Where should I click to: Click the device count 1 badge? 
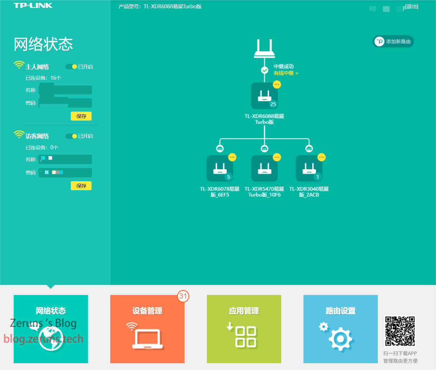317,177
